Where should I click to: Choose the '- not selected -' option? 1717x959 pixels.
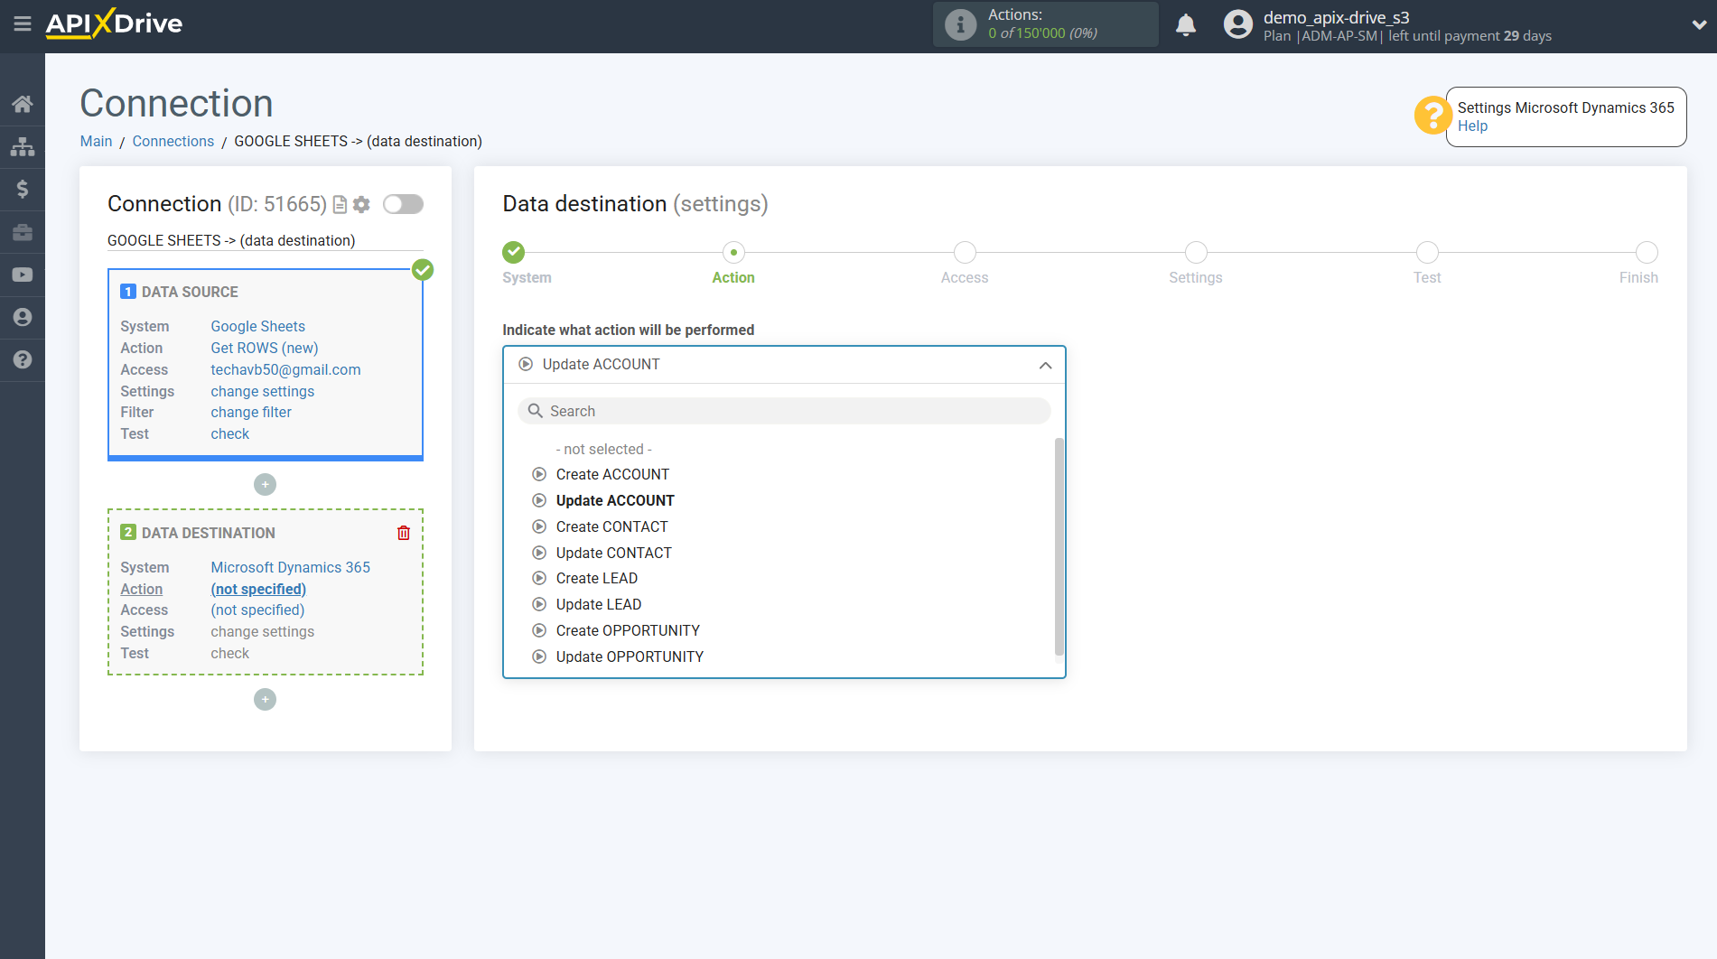[603, 449]
